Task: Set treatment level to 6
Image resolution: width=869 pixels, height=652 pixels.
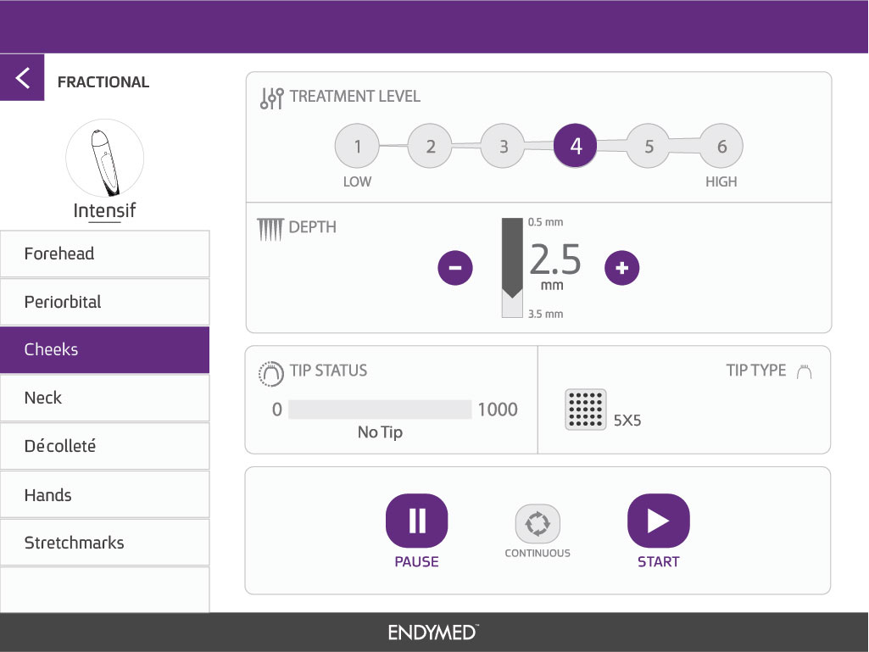Action: tap(721, 146)
